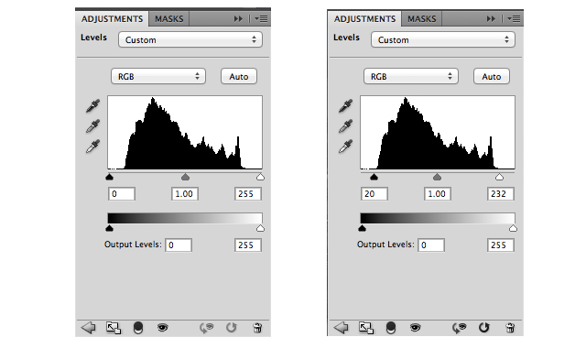Click white input slider in left panel
This screenshot has width=586, height=359.
pyautogui.click(x=260, y=177)
